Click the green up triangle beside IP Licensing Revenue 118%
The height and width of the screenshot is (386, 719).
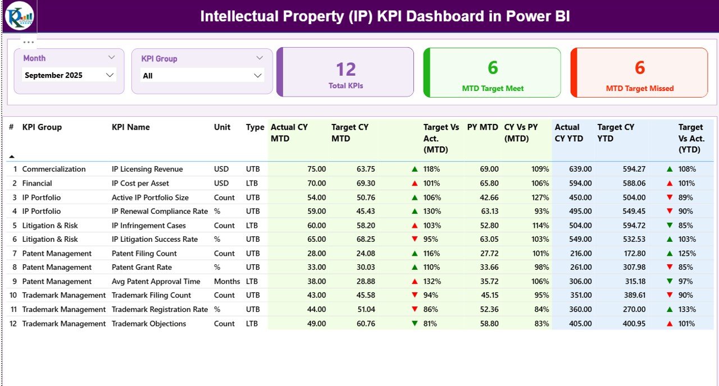414,169
